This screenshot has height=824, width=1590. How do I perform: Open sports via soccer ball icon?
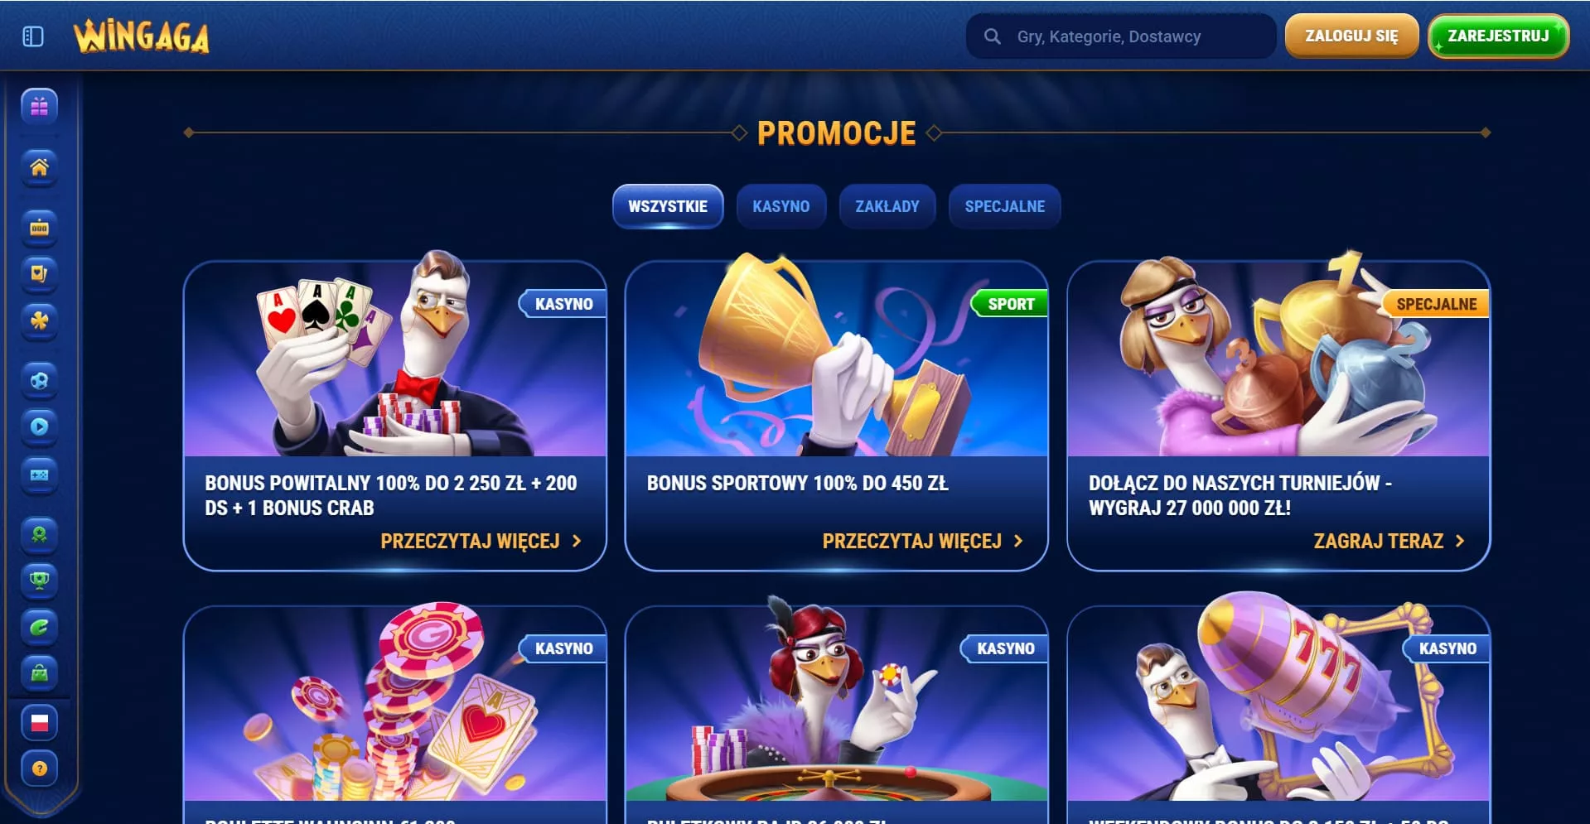tap(39, 381)
